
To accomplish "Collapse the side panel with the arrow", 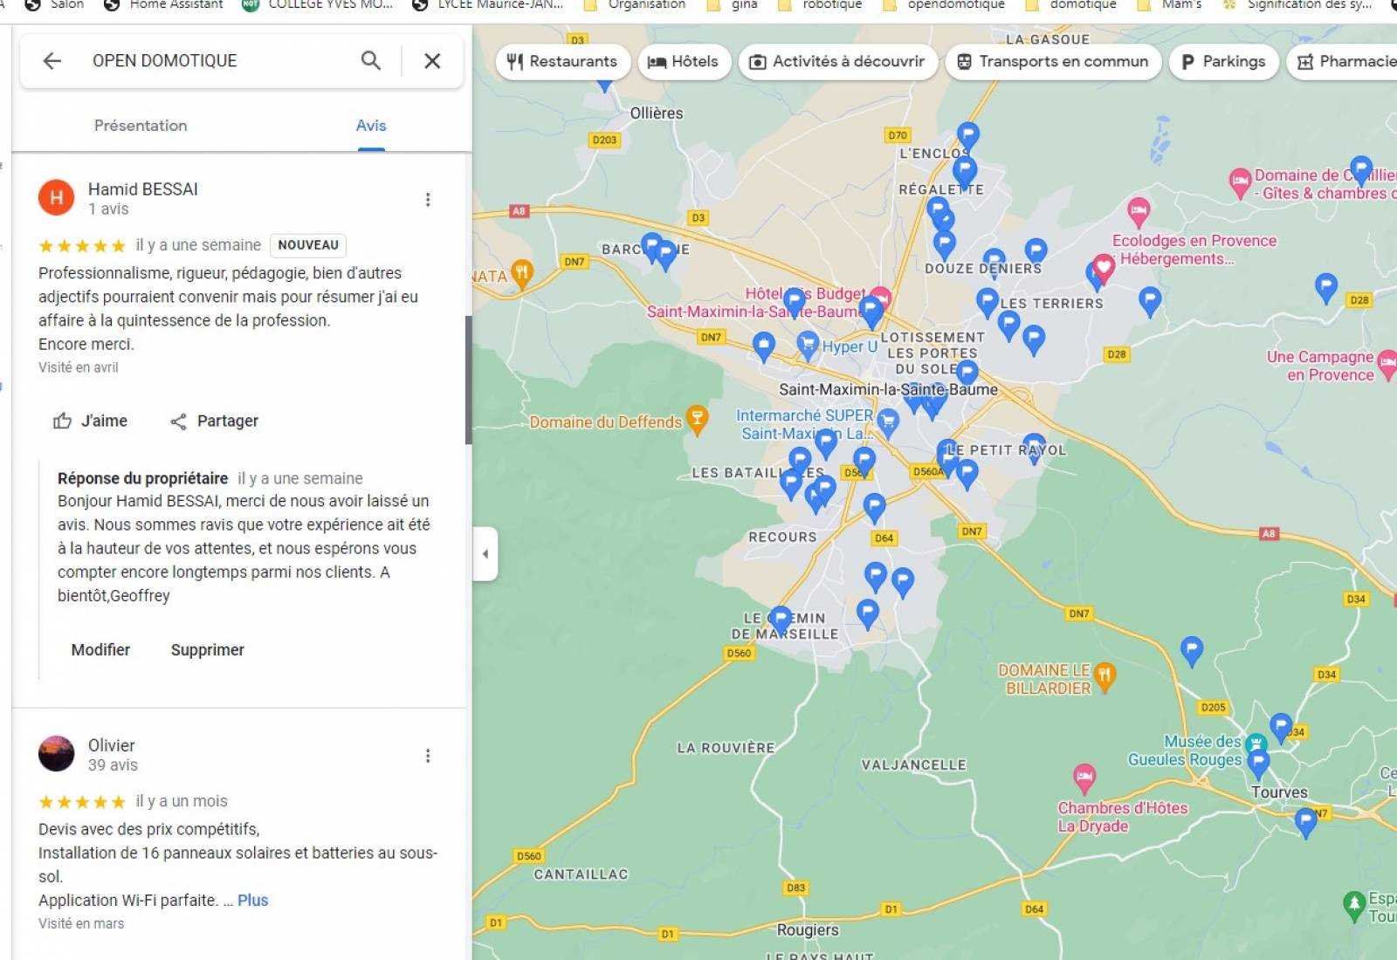I will (485, 553).
